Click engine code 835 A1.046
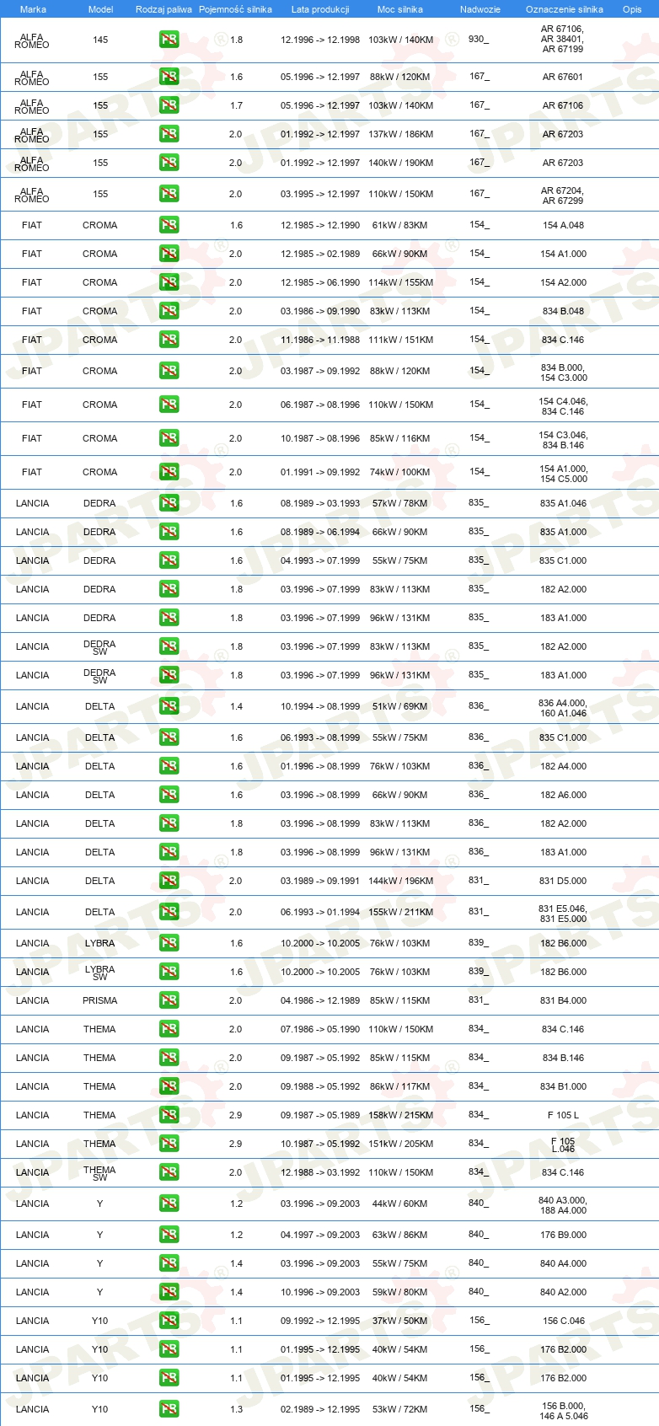Viewport: 659px width, 1426px height. 563,503
